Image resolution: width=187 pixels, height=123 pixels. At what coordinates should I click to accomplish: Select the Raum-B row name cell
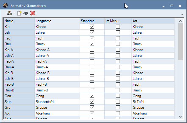pos(19,90)
